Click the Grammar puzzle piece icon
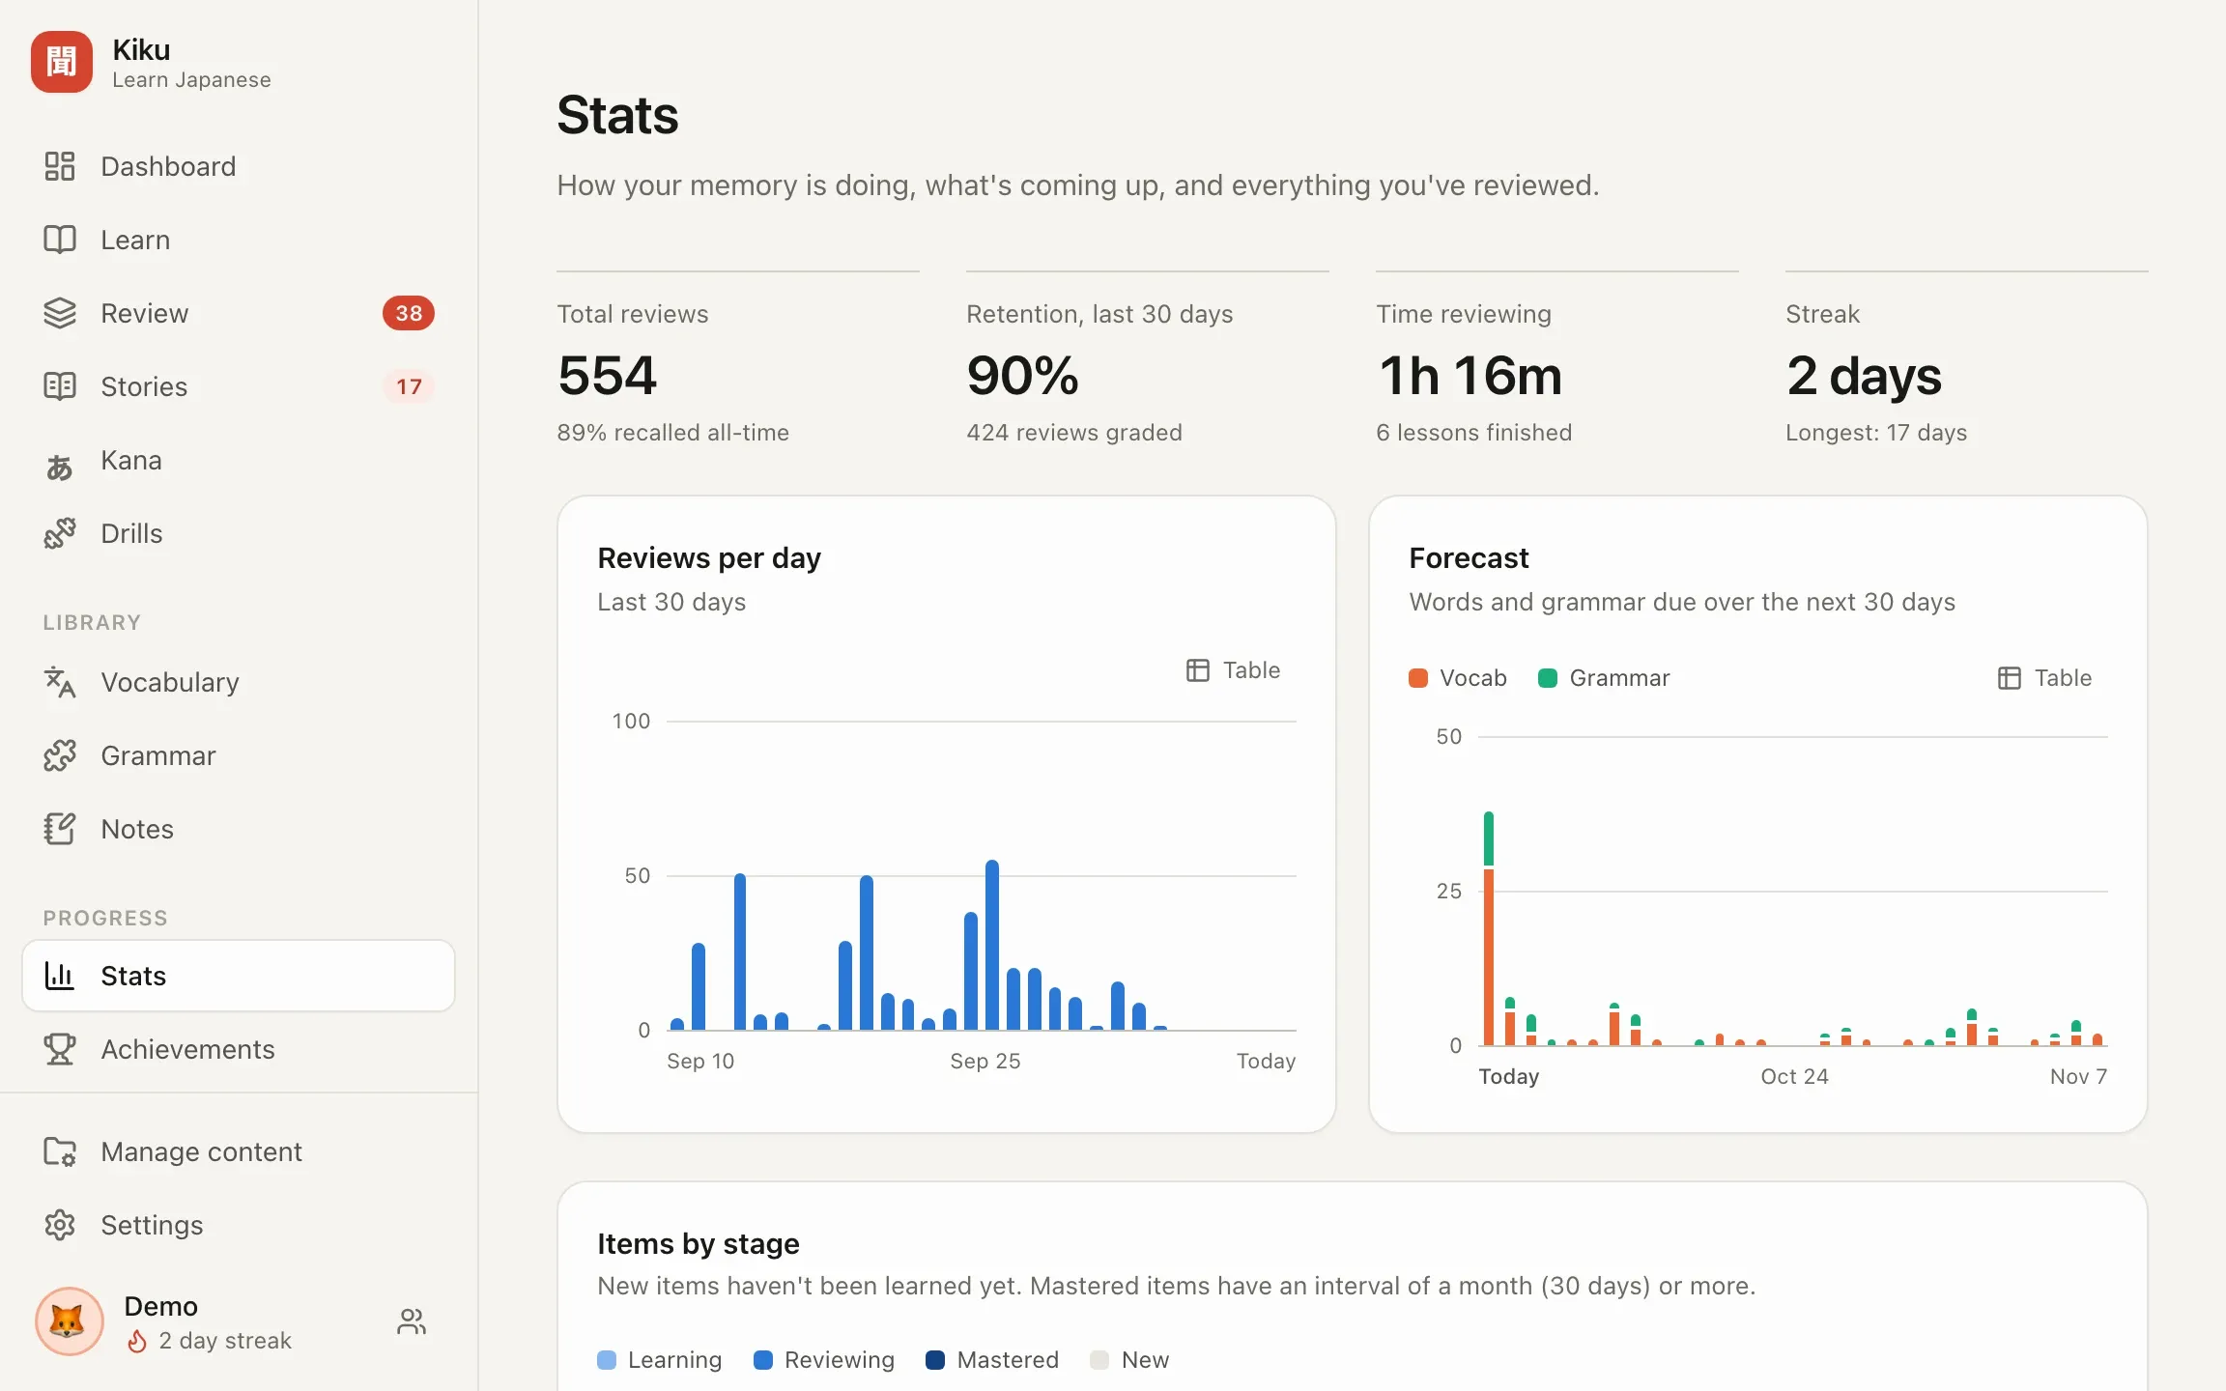This screenshot has width=2226, height=1391. tap(60, 755)
